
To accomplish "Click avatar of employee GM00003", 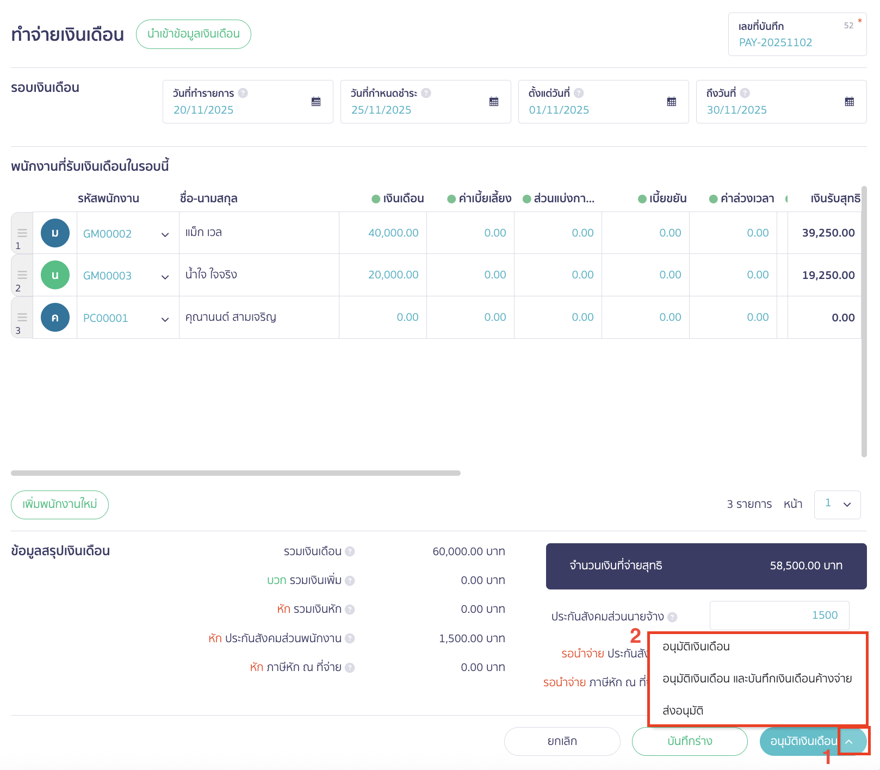I will (x=55, y=275).
